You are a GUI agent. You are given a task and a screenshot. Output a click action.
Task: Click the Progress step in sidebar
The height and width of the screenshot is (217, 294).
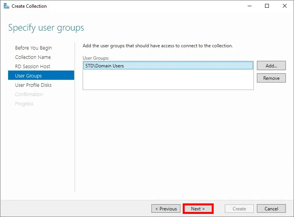click(x=24, y=104)
